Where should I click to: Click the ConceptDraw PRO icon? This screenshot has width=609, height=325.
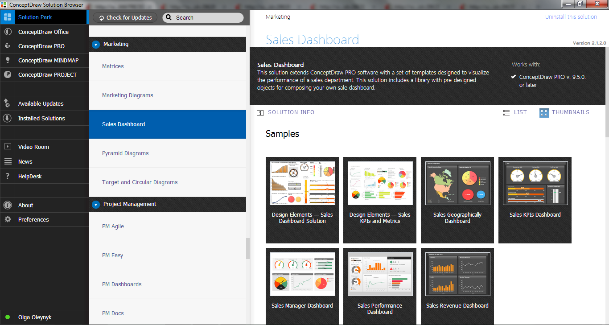pyautogui.click(x=7, y=46)
